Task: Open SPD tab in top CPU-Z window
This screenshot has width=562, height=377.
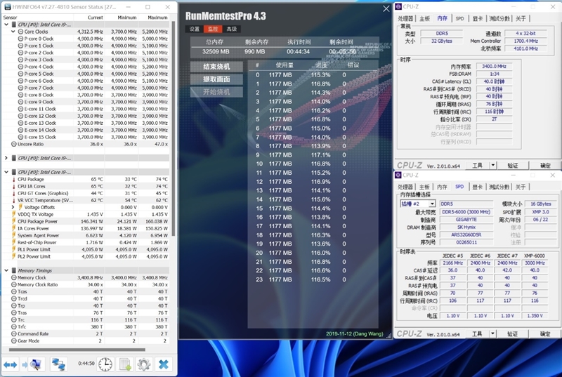Action: (460, 19)
